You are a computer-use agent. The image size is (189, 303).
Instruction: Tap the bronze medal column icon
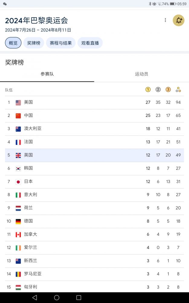168,90
